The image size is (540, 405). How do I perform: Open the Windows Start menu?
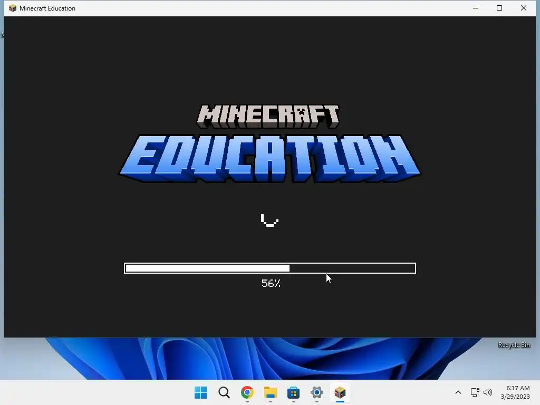point(200,392)
